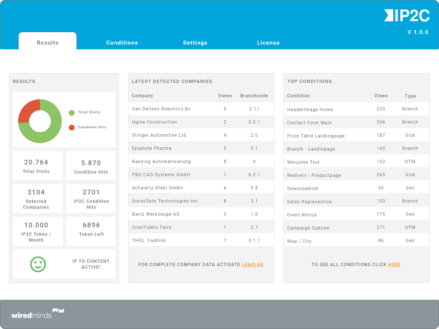Select the 3104 Detected Companies tile
Screen dimensions: 439x329
38,198
